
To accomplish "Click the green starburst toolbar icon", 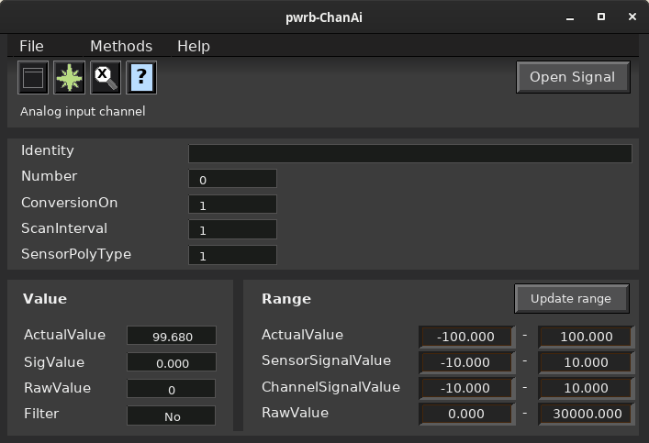I will (x=69, y=78).
